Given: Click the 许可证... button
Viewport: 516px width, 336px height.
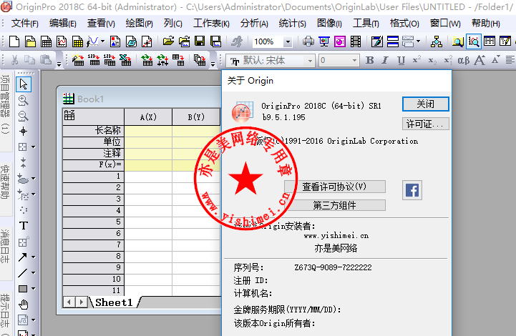Looking at the screenshot, I should point(426,124).
